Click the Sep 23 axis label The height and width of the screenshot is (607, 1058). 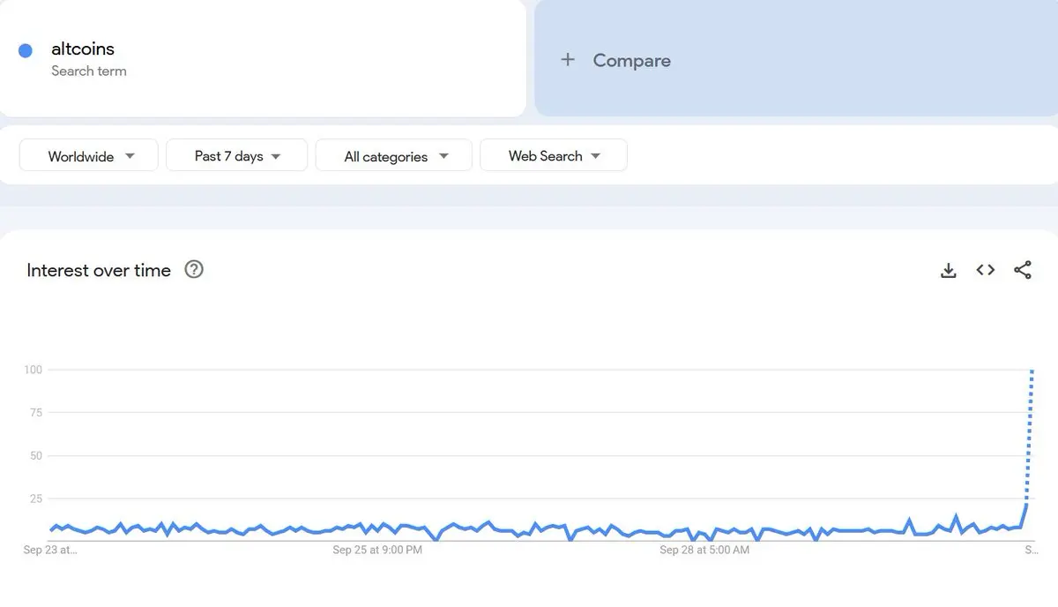click(50, 550)
